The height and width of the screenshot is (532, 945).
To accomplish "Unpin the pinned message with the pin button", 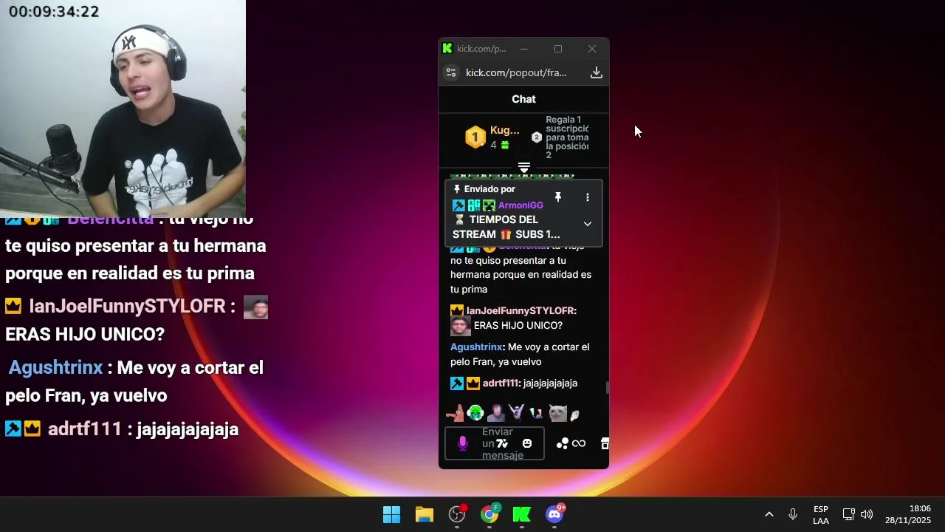I will (558, 197).
